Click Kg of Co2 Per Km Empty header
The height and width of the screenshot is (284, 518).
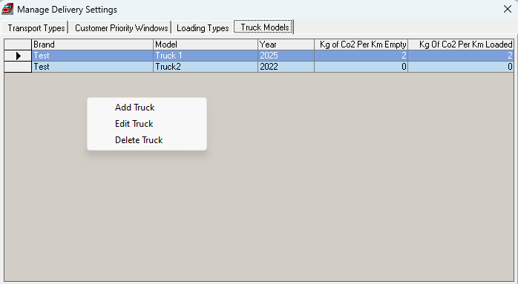click(361, 44)
